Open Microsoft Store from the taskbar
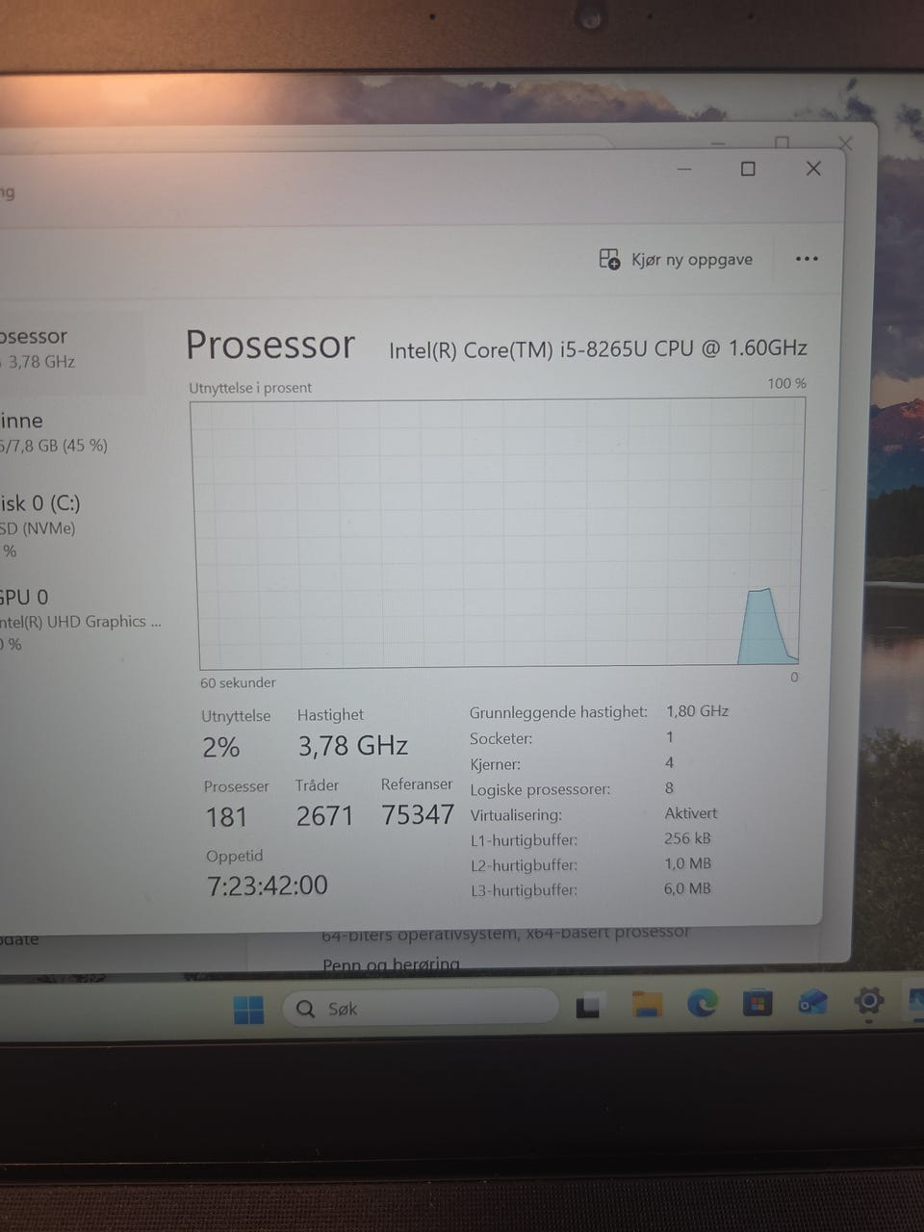 point(757,1004)
